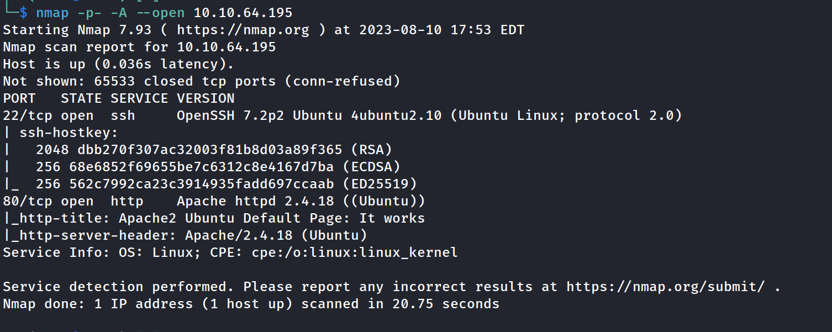The image size is (832, 332).
Task: Click the "Not shown: 65533 closed" line
Action: click(x=201, y=81)
